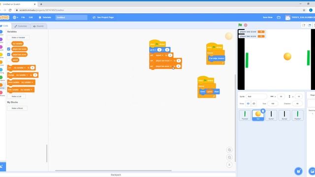Open player one score dropdown in script

point(164,60)
